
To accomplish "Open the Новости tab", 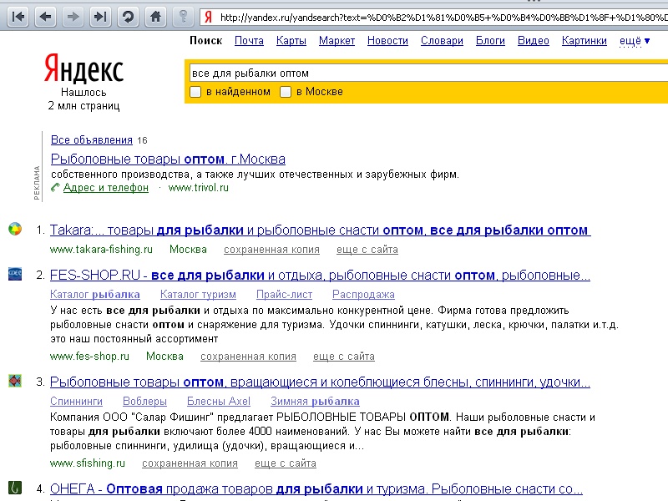I will point(387,41).
